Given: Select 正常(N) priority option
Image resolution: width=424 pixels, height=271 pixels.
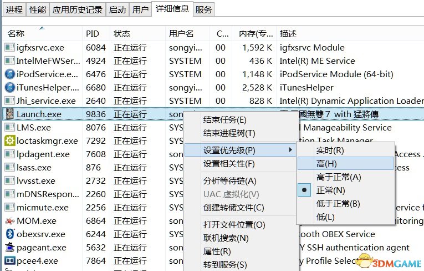Looking at the screenshot, I should (330, 190).
